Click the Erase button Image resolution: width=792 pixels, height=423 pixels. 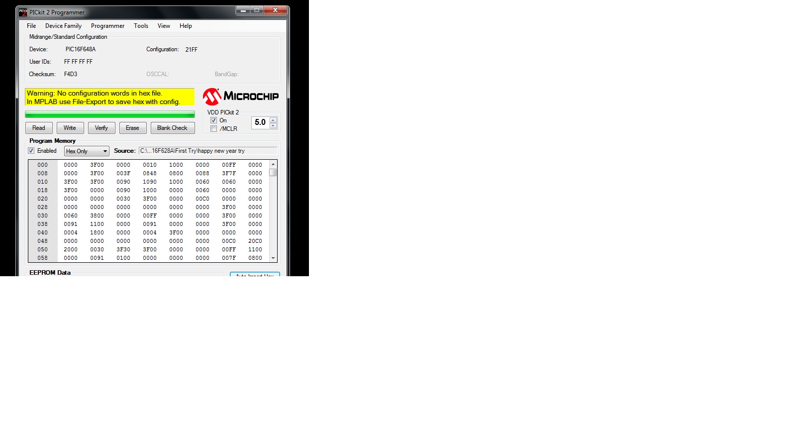click(x=133, y=128)
